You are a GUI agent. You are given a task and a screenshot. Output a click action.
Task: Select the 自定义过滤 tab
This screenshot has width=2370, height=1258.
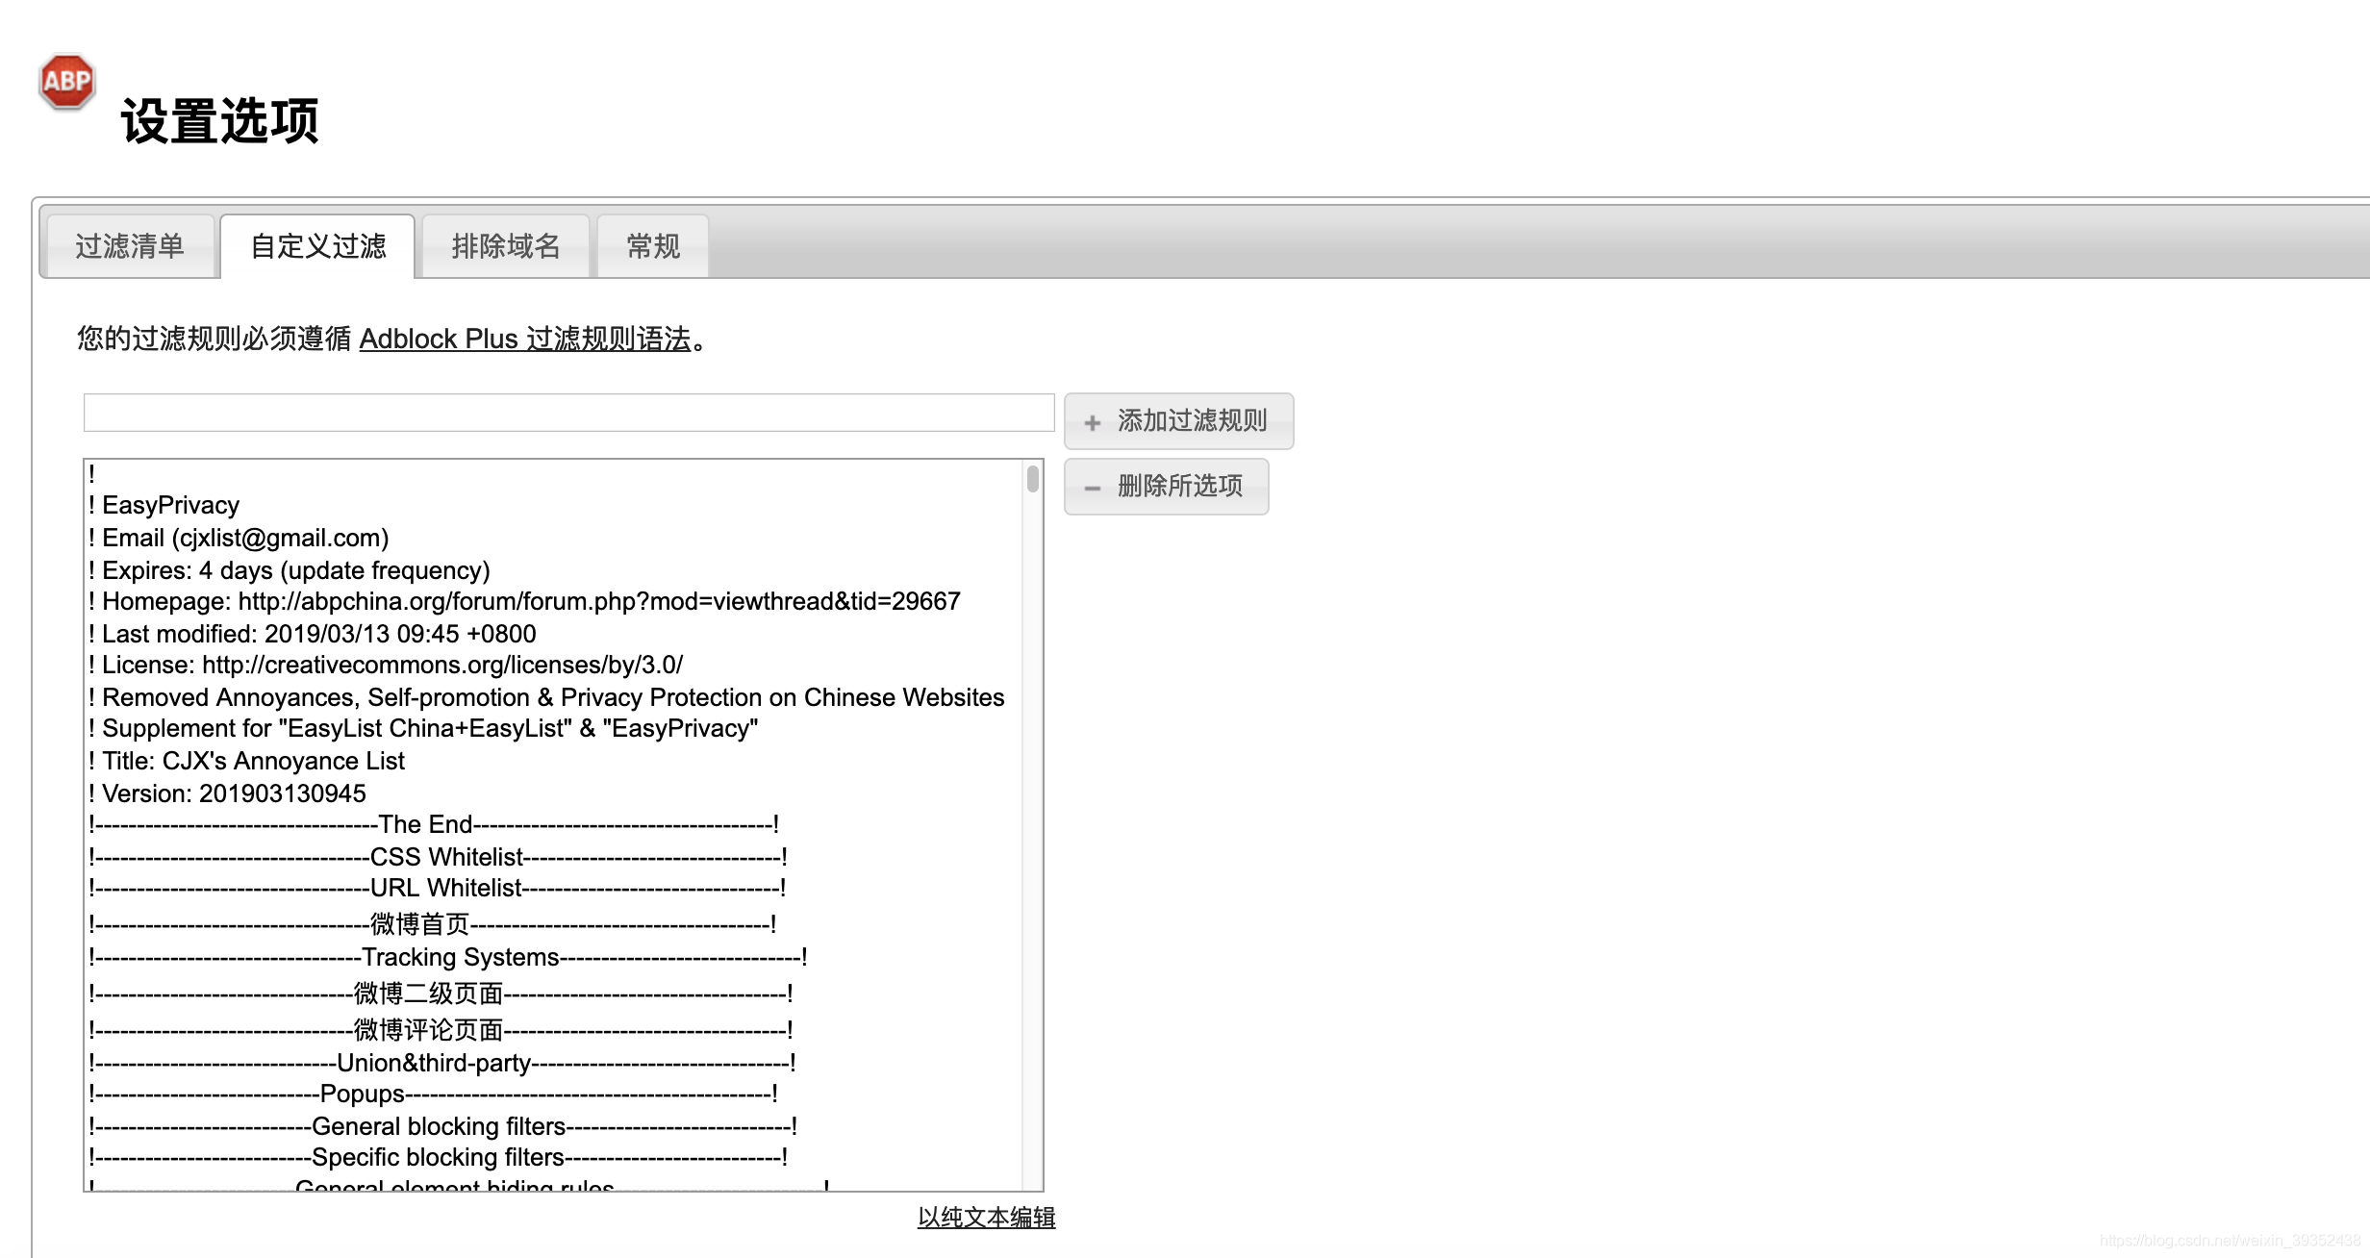click(318, 246)
